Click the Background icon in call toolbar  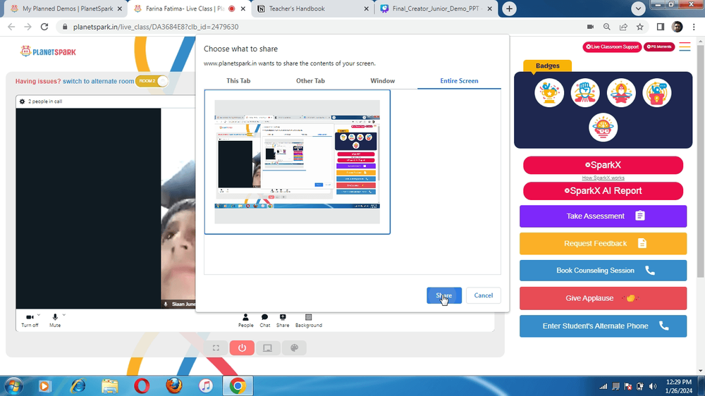tap(309, 320)
